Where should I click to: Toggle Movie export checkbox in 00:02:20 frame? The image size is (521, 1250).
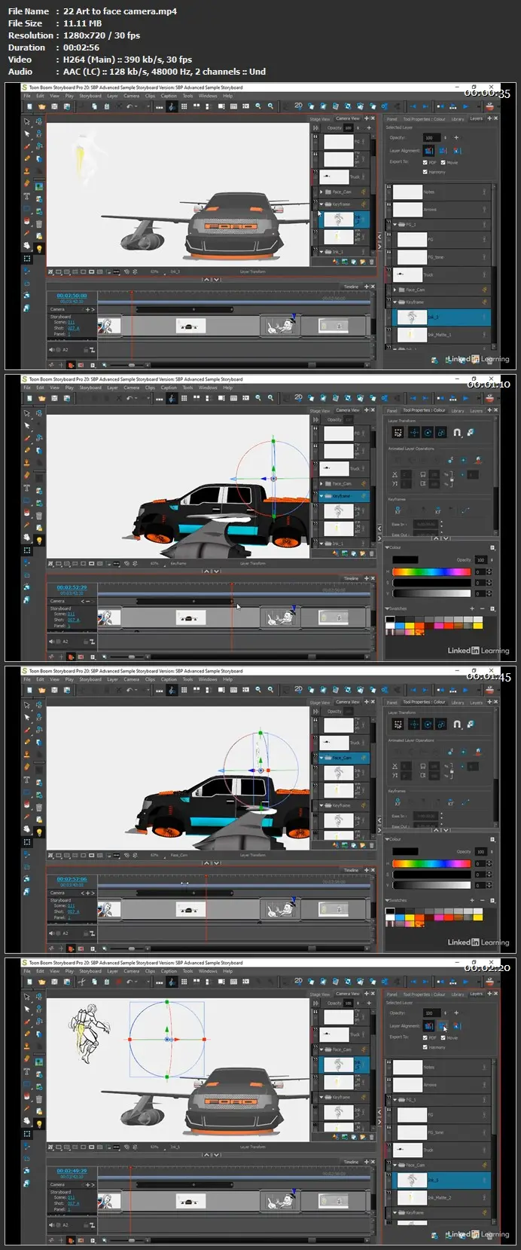(x=443, y=1037)
